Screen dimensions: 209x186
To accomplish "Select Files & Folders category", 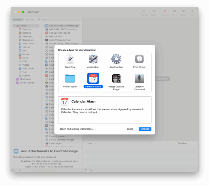I will 28,44.
